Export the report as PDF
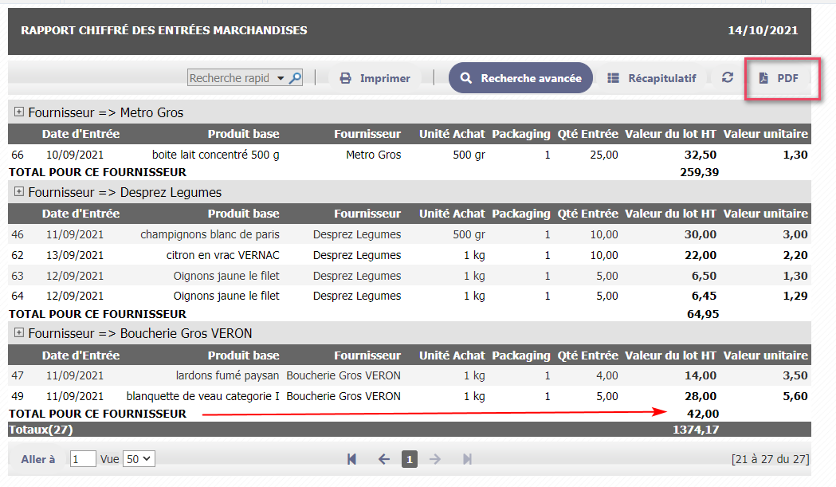 [x=779, y=78]
